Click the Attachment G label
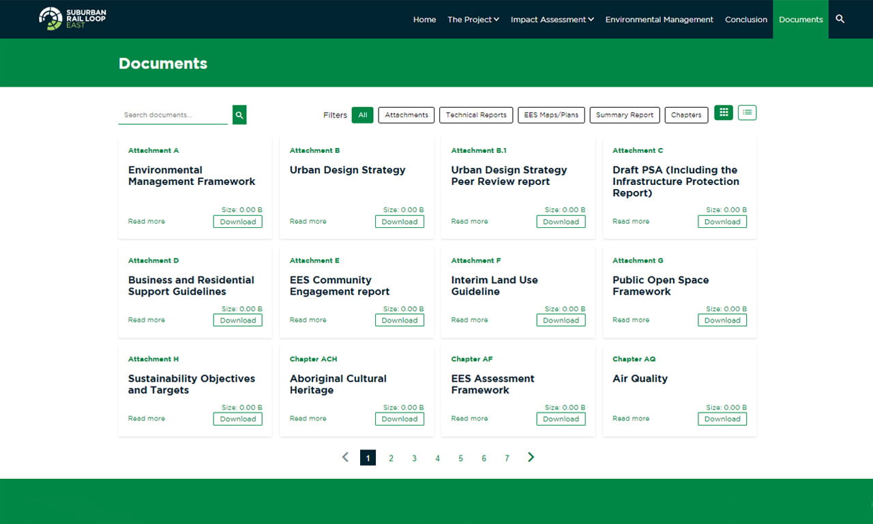This screenshot has width=873, height=524. point(638,261)
